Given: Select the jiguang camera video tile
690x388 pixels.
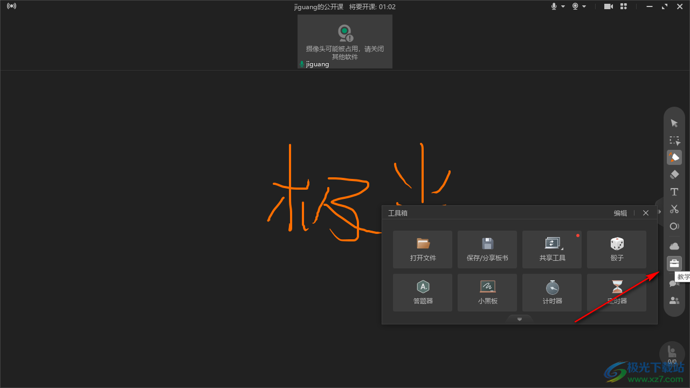Looking at the screenshot, I should 345,41.
